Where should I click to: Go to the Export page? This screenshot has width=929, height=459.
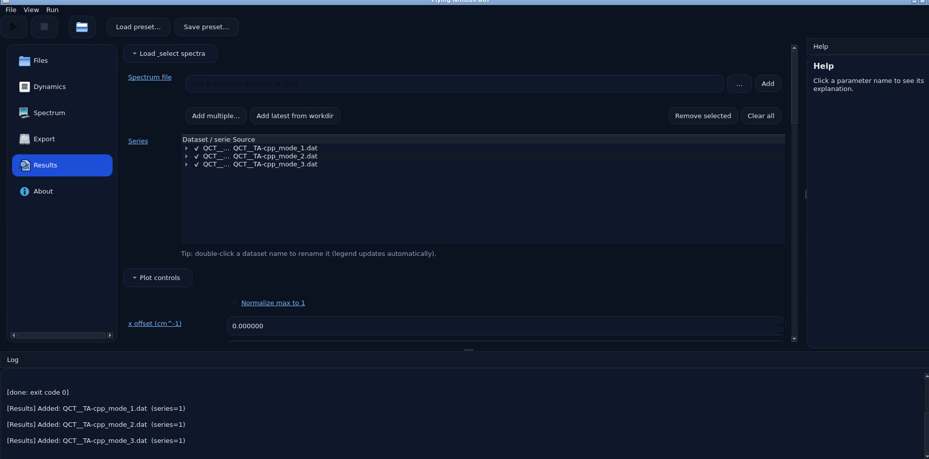click(62, 139)
